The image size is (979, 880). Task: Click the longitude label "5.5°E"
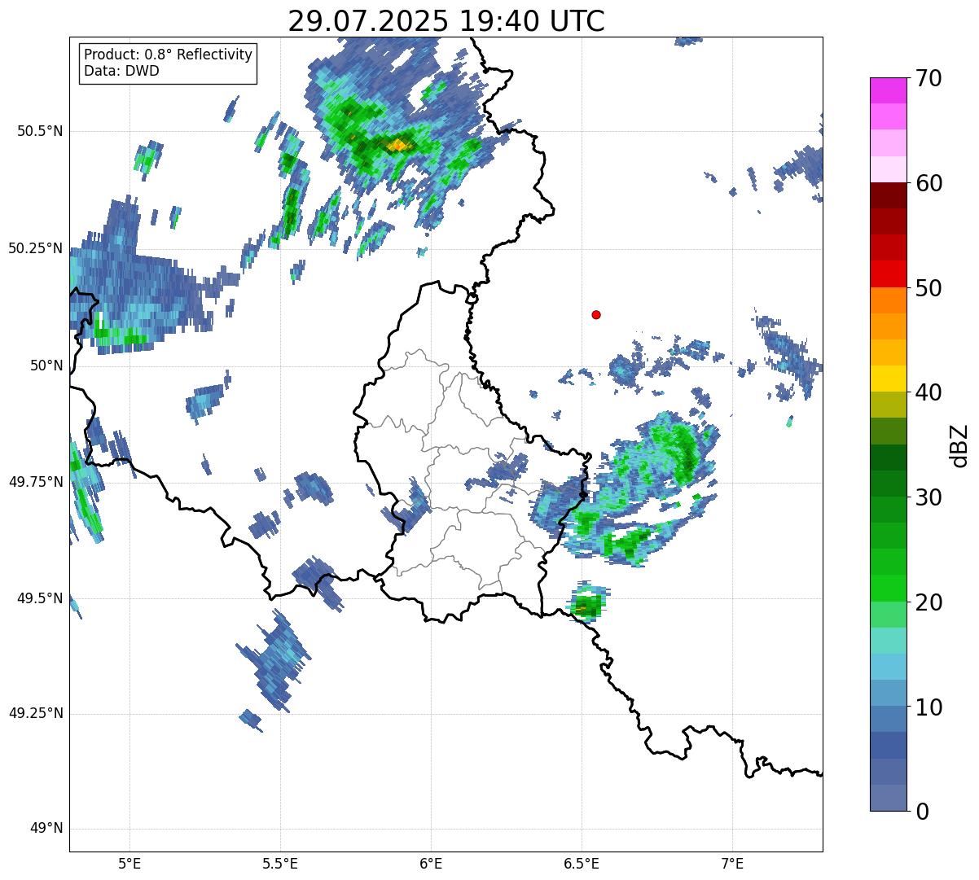coord(281,865)
